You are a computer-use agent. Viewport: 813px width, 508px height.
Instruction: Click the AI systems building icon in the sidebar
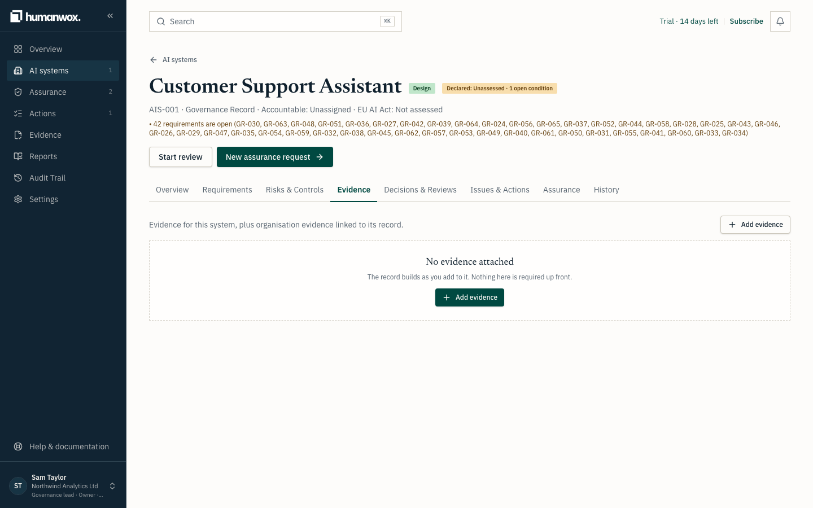click(x=18, y=71)
